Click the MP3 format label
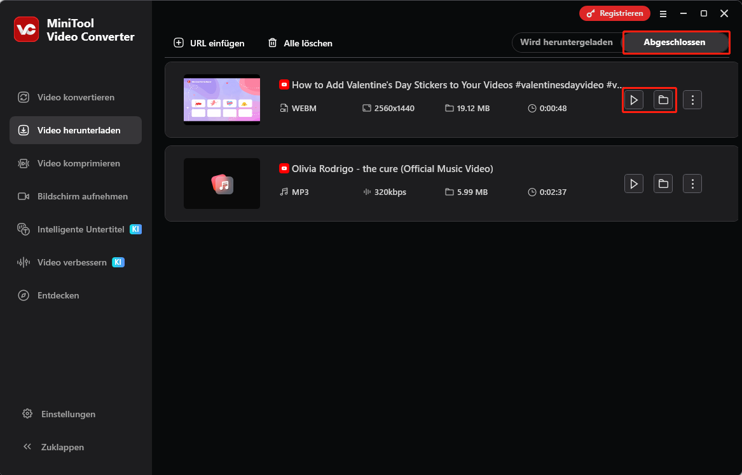 tap(300, 192)
